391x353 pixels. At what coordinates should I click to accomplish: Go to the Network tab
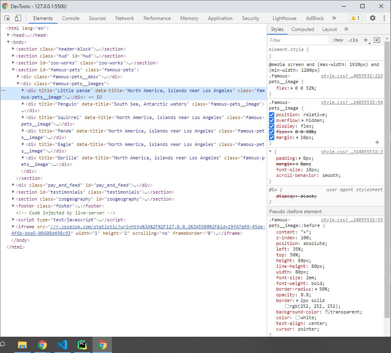[125, 18]
